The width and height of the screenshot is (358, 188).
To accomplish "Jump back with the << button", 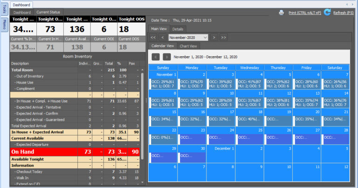I will [153, 37].
